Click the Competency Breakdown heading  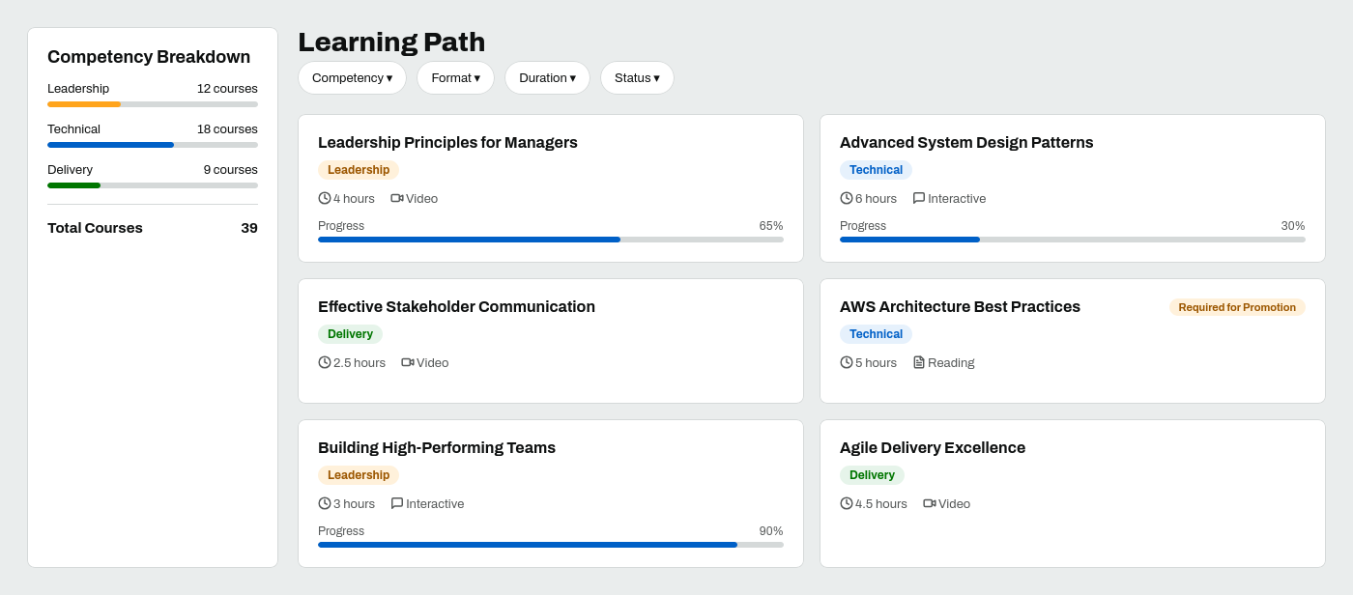pyautogui.click(x=149, y=57)
